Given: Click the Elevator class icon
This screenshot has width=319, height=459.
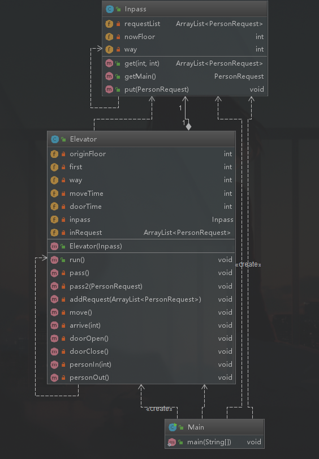Looking at the screenshot, I should click(x=55, y=139).
